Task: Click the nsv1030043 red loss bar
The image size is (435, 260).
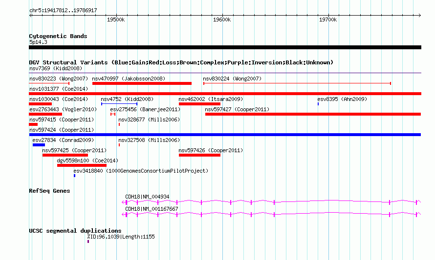Action: (x=40, y=104)
